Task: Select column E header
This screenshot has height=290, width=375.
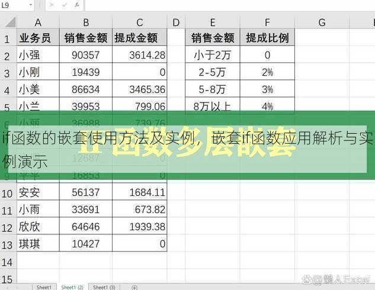Action: (213, 22)
